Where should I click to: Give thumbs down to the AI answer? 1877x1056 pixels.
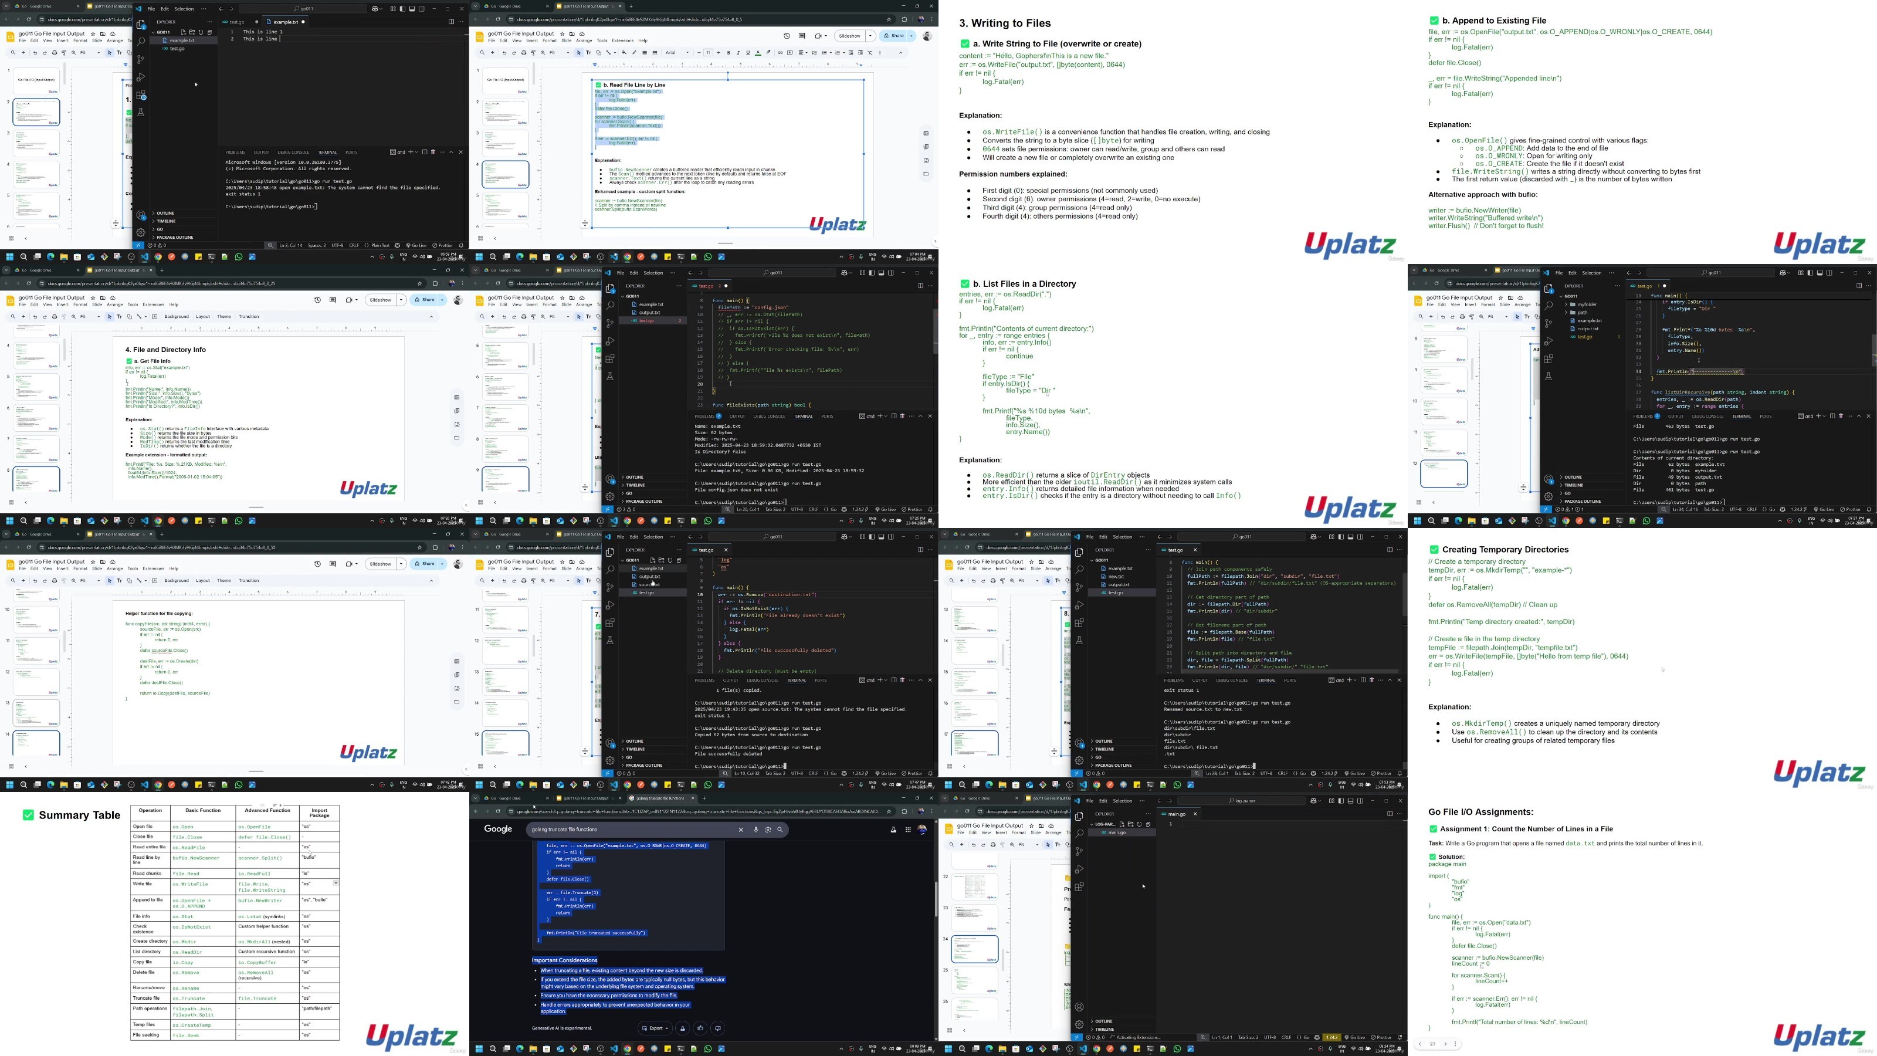tap(718, 1028)
